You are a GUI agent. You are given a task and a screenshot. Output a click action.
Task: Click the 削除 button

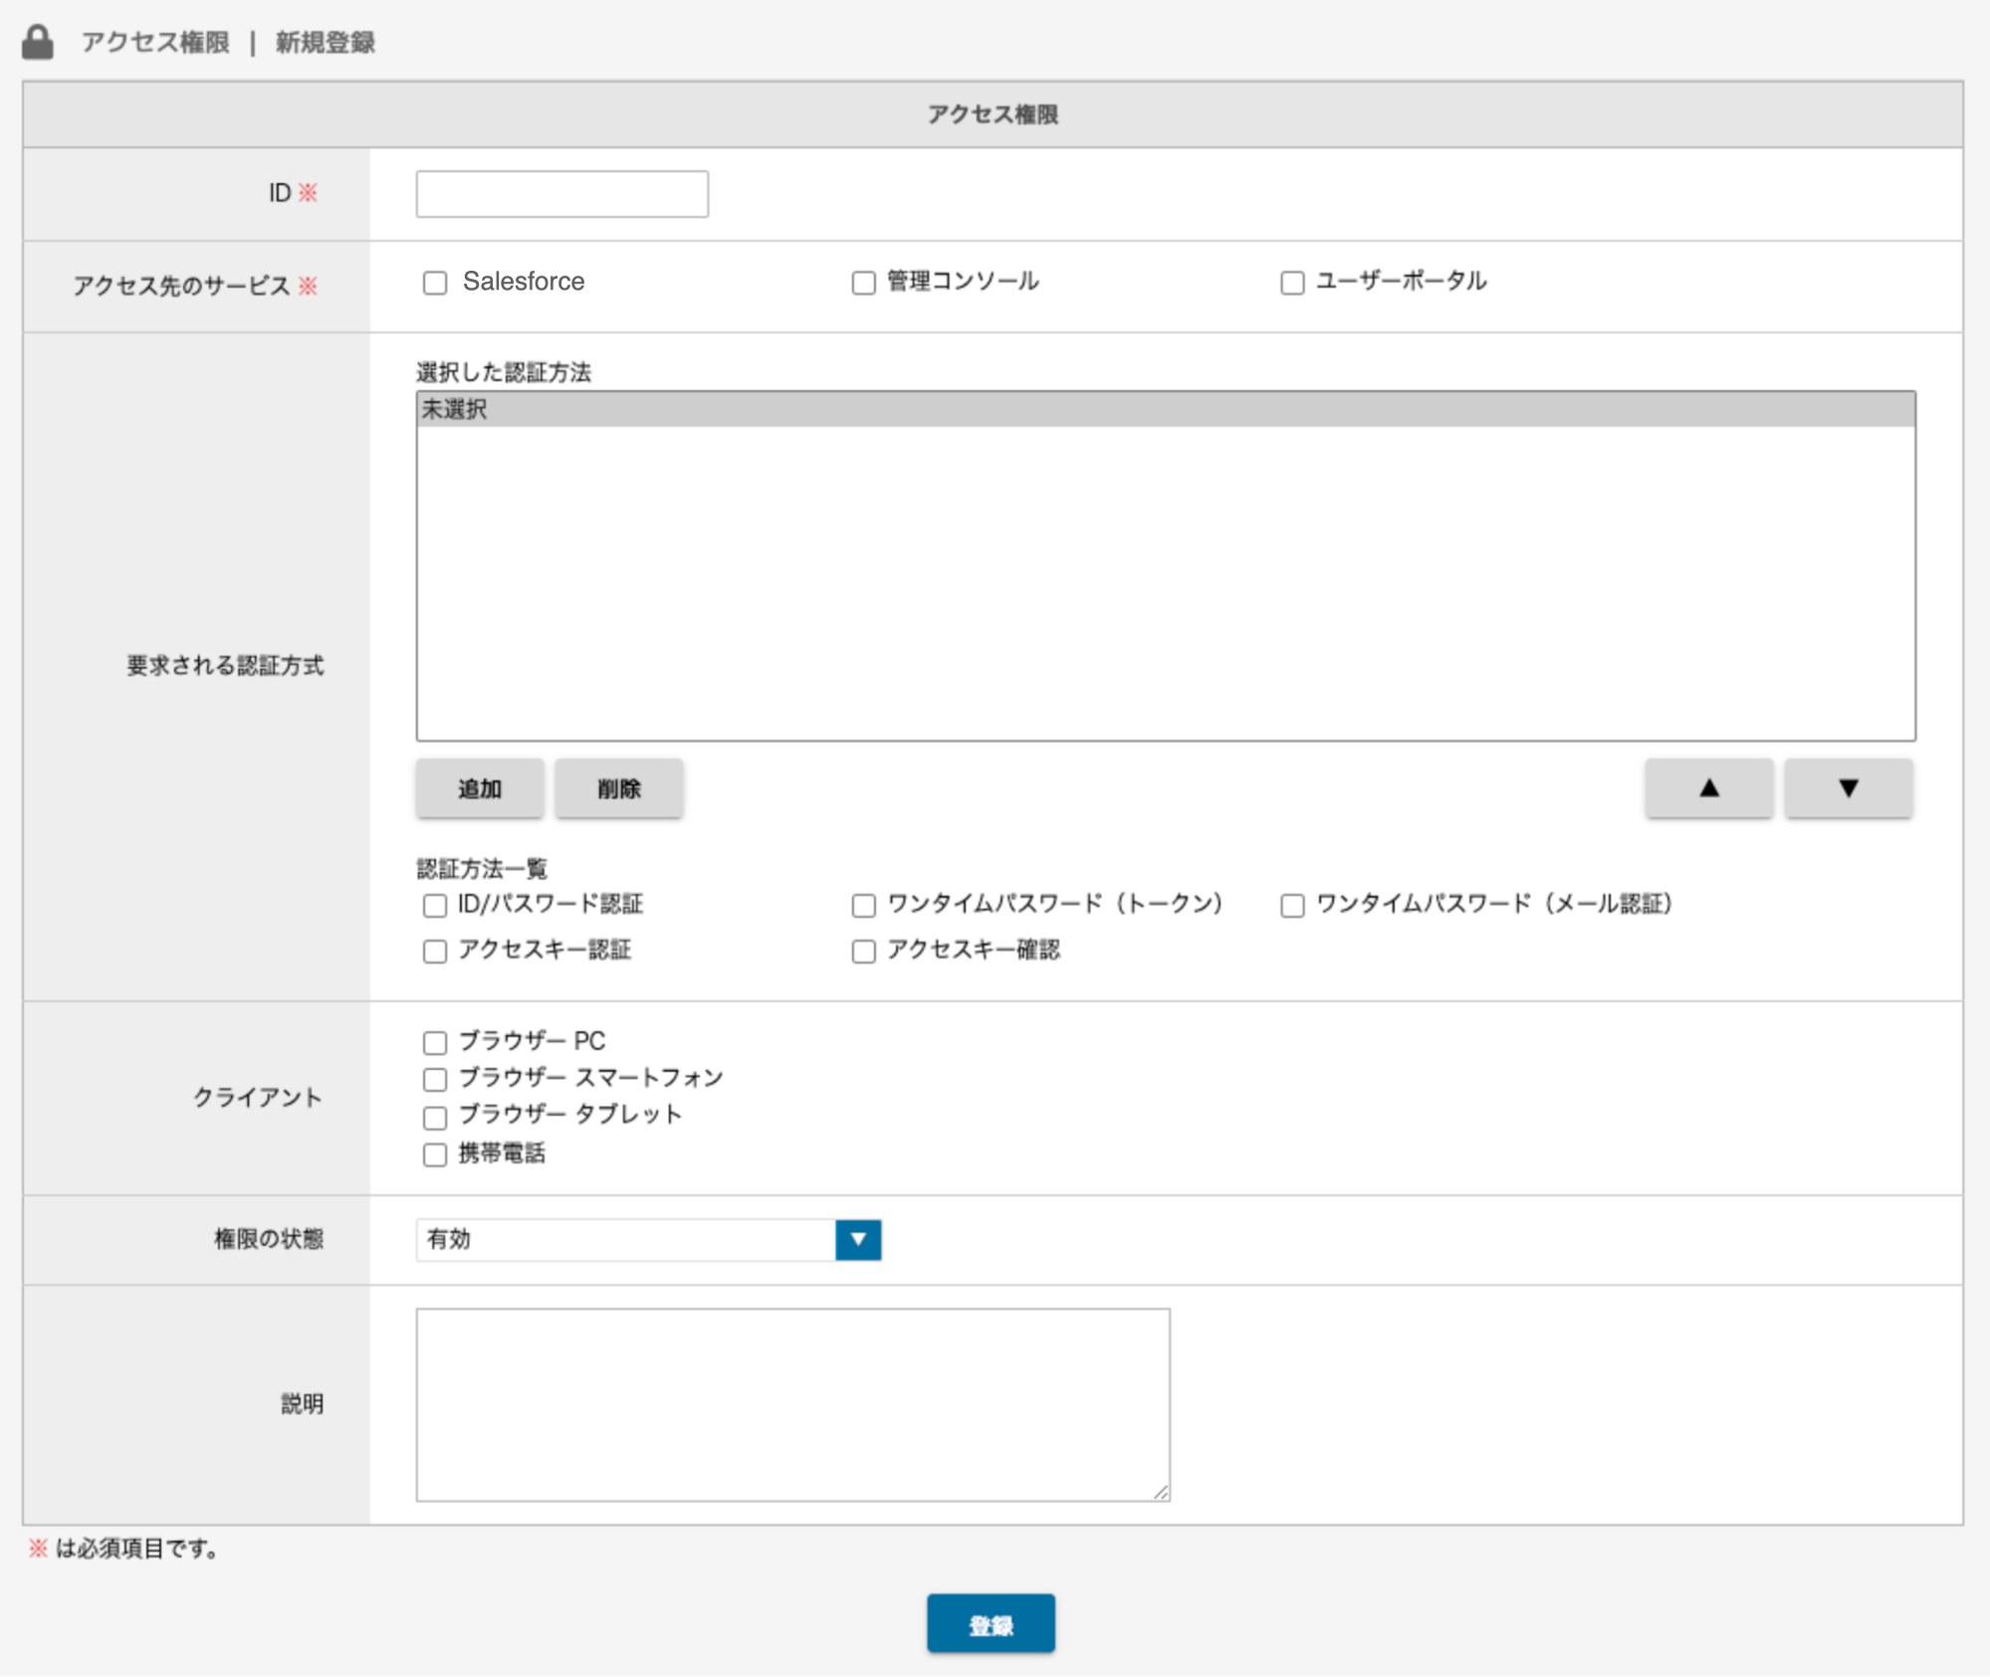click(619, 789)
